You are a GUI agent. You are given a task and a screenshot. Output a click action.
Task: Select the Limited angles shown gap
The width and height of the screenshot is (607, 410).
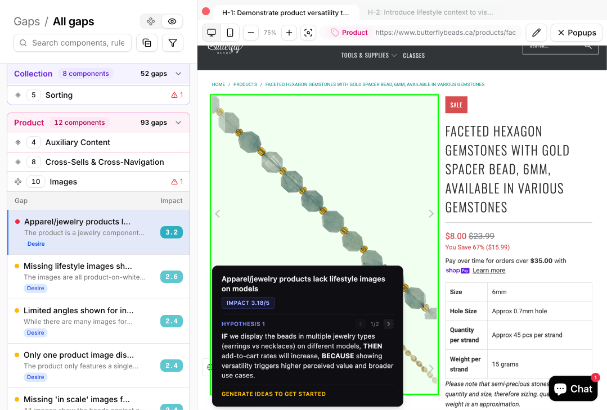point(98,321)
